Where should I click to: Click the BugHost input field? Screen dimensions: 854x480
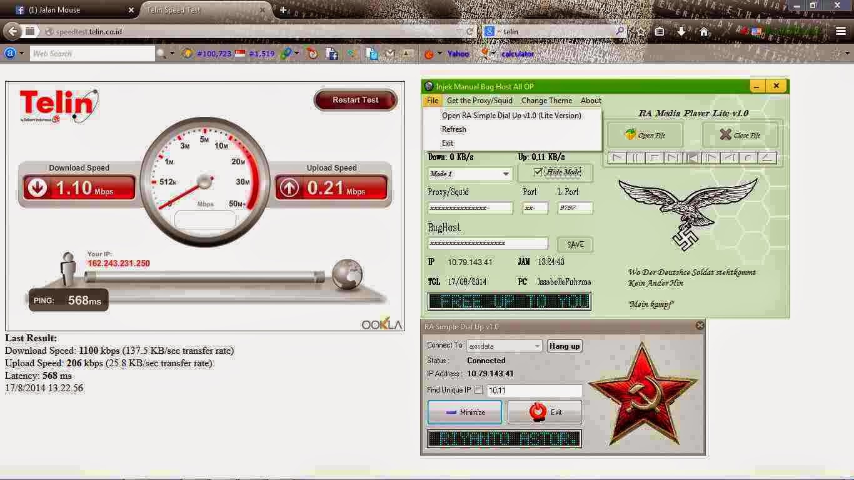pos(488,243)
